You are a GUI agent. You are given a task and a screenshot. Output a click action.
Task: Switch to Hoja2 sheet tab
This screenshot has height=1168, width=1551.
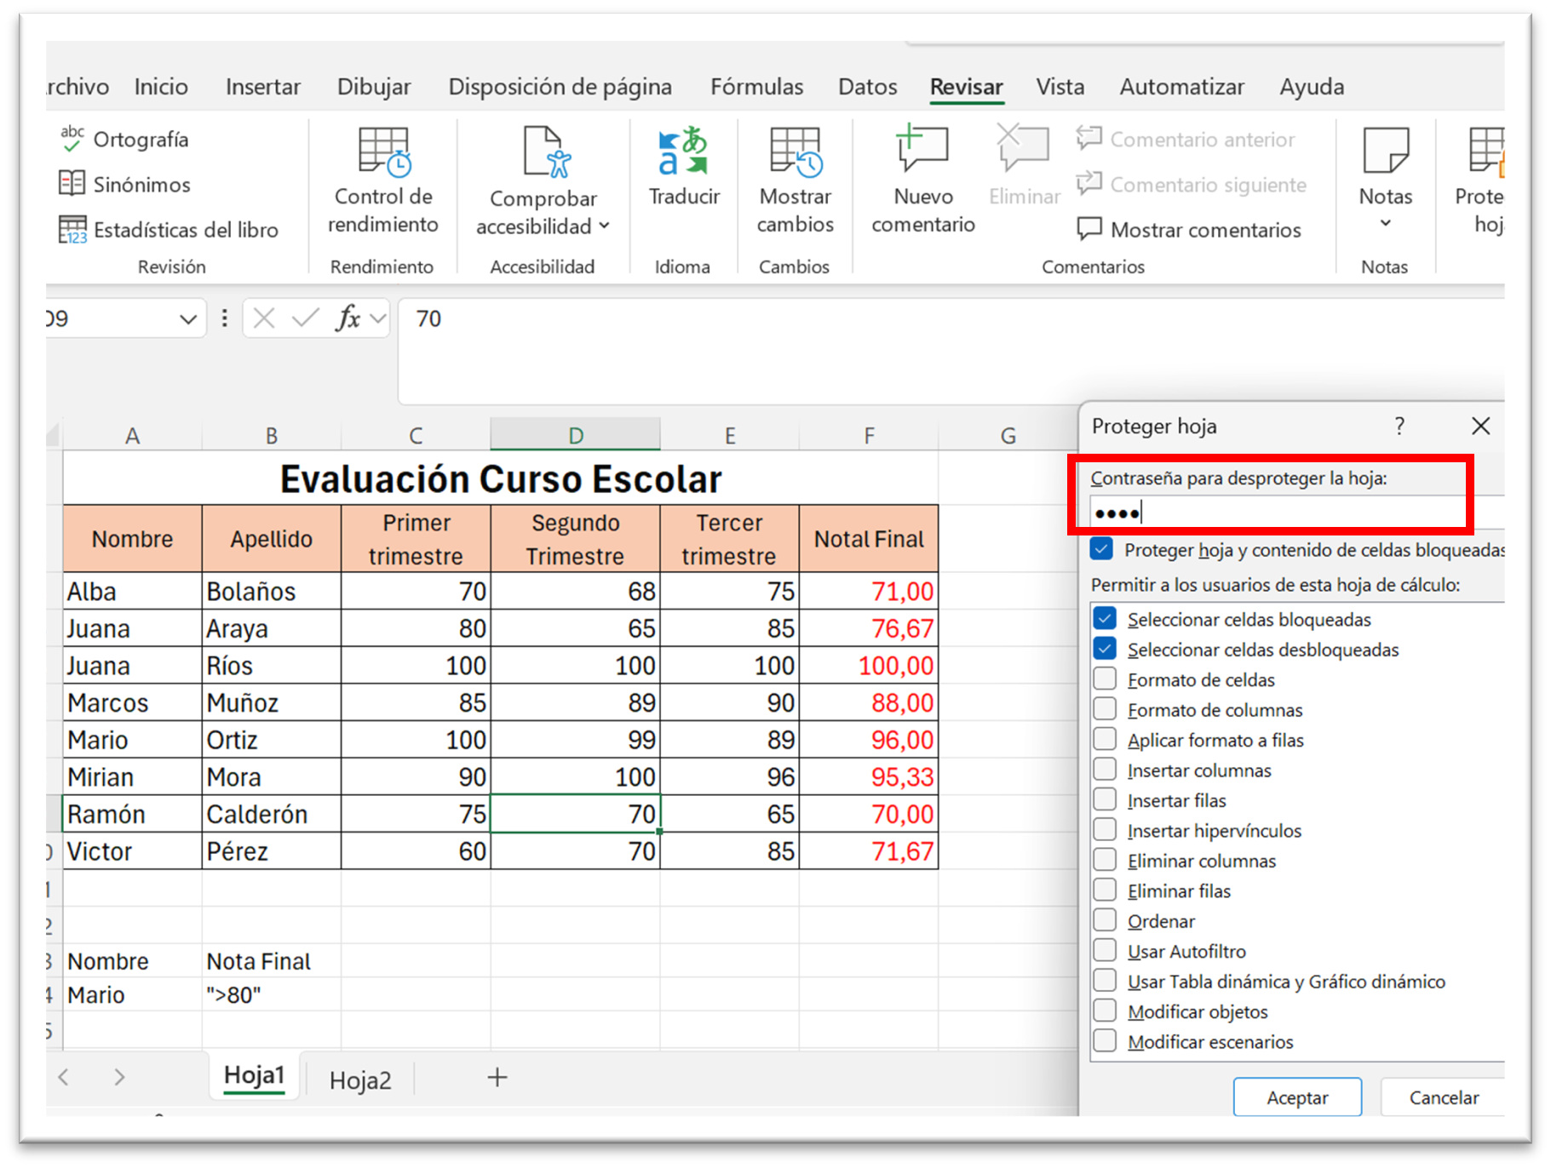360,1079
